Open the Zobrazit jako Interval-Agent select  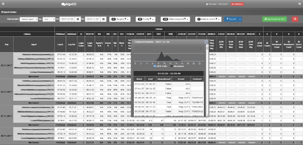tap(29, 19)
